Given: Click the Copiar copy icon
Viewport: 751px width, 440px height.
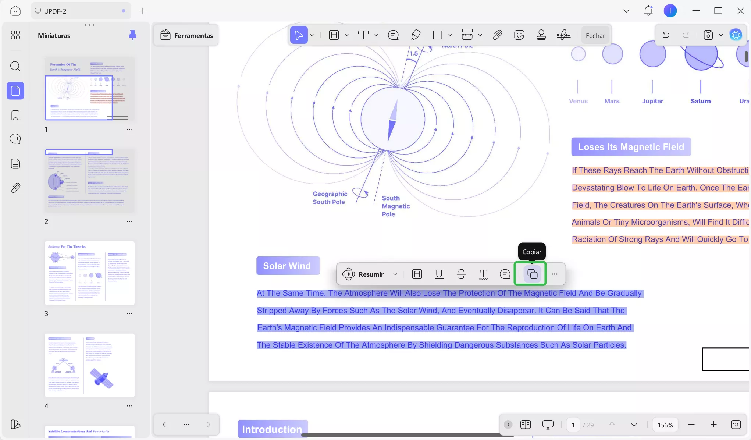Looking at the screenshot, I should (532, 274).
